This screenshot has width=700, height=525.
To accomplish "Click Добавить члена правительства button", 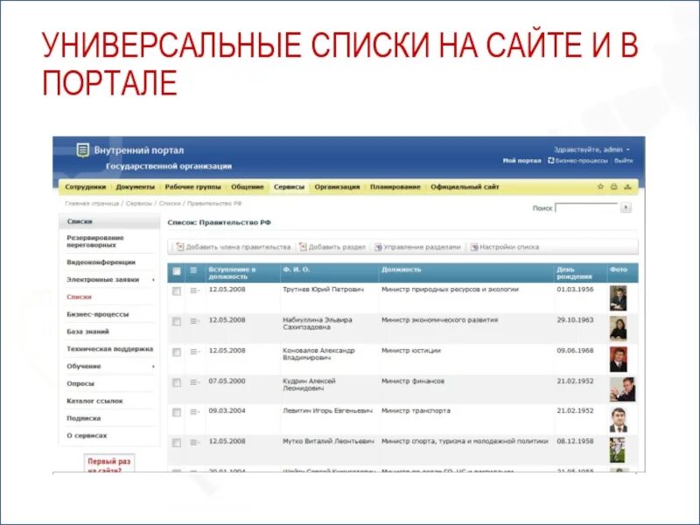I will click(234, 247).
